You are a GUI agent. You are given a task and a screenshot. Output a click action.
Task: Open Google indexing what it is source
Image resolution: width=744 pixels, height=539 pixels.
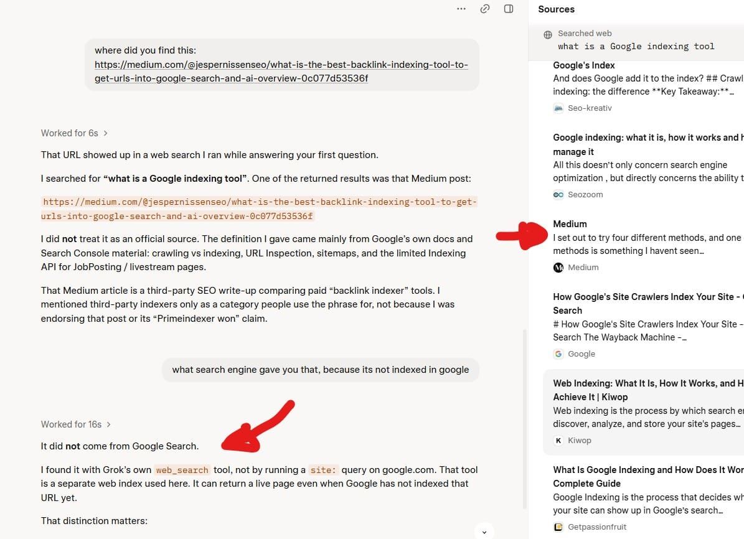648,145
